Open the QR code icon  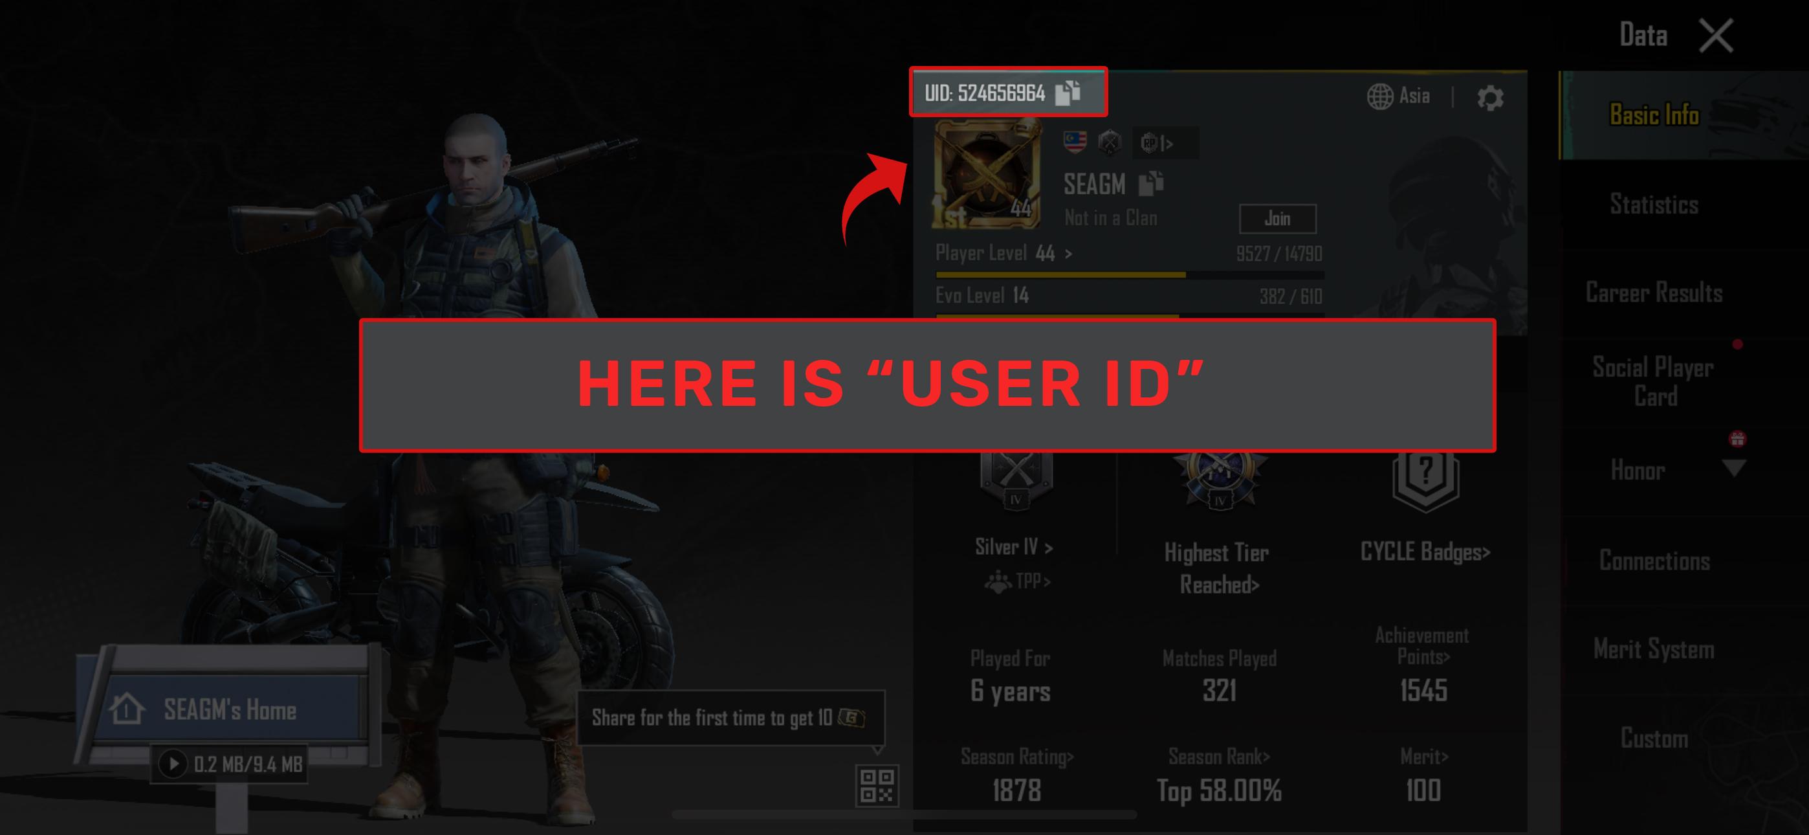877,785
